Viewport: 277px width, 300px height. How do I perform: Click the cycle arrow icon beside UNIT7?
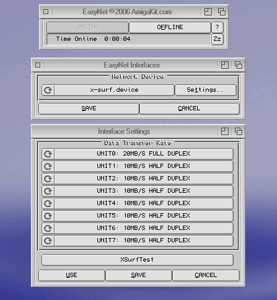[48, 240]
